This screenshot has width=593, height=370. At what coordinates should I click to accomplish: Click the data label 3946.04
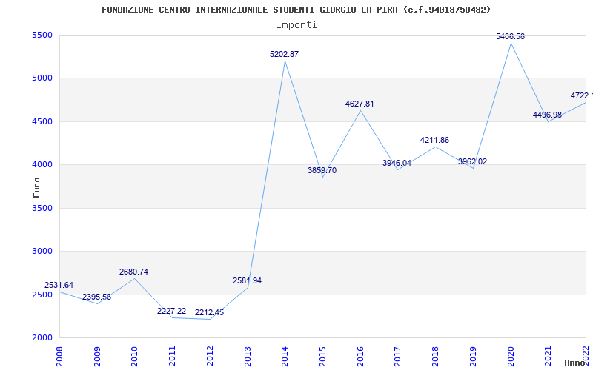click(x=397, y=163)
